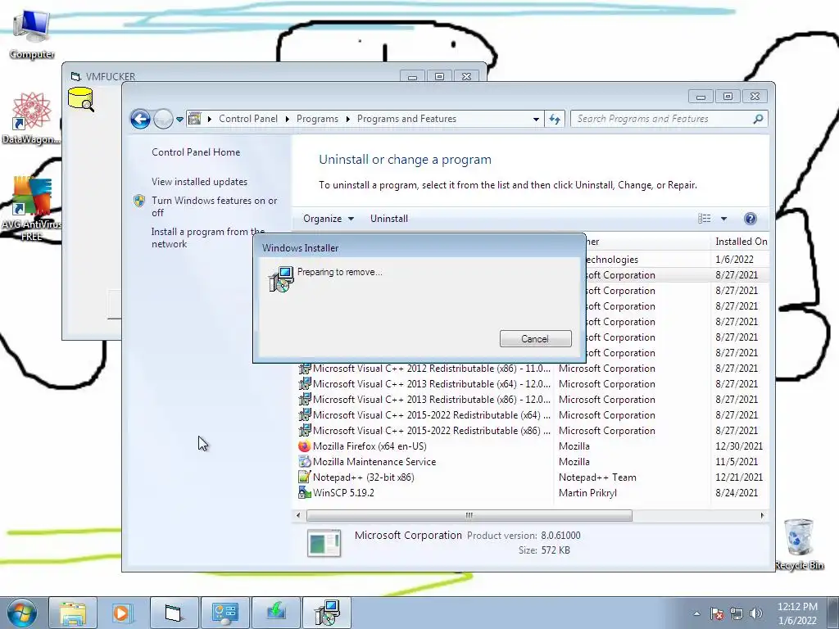Click the Uninstall toolbar button

point(389,218)
